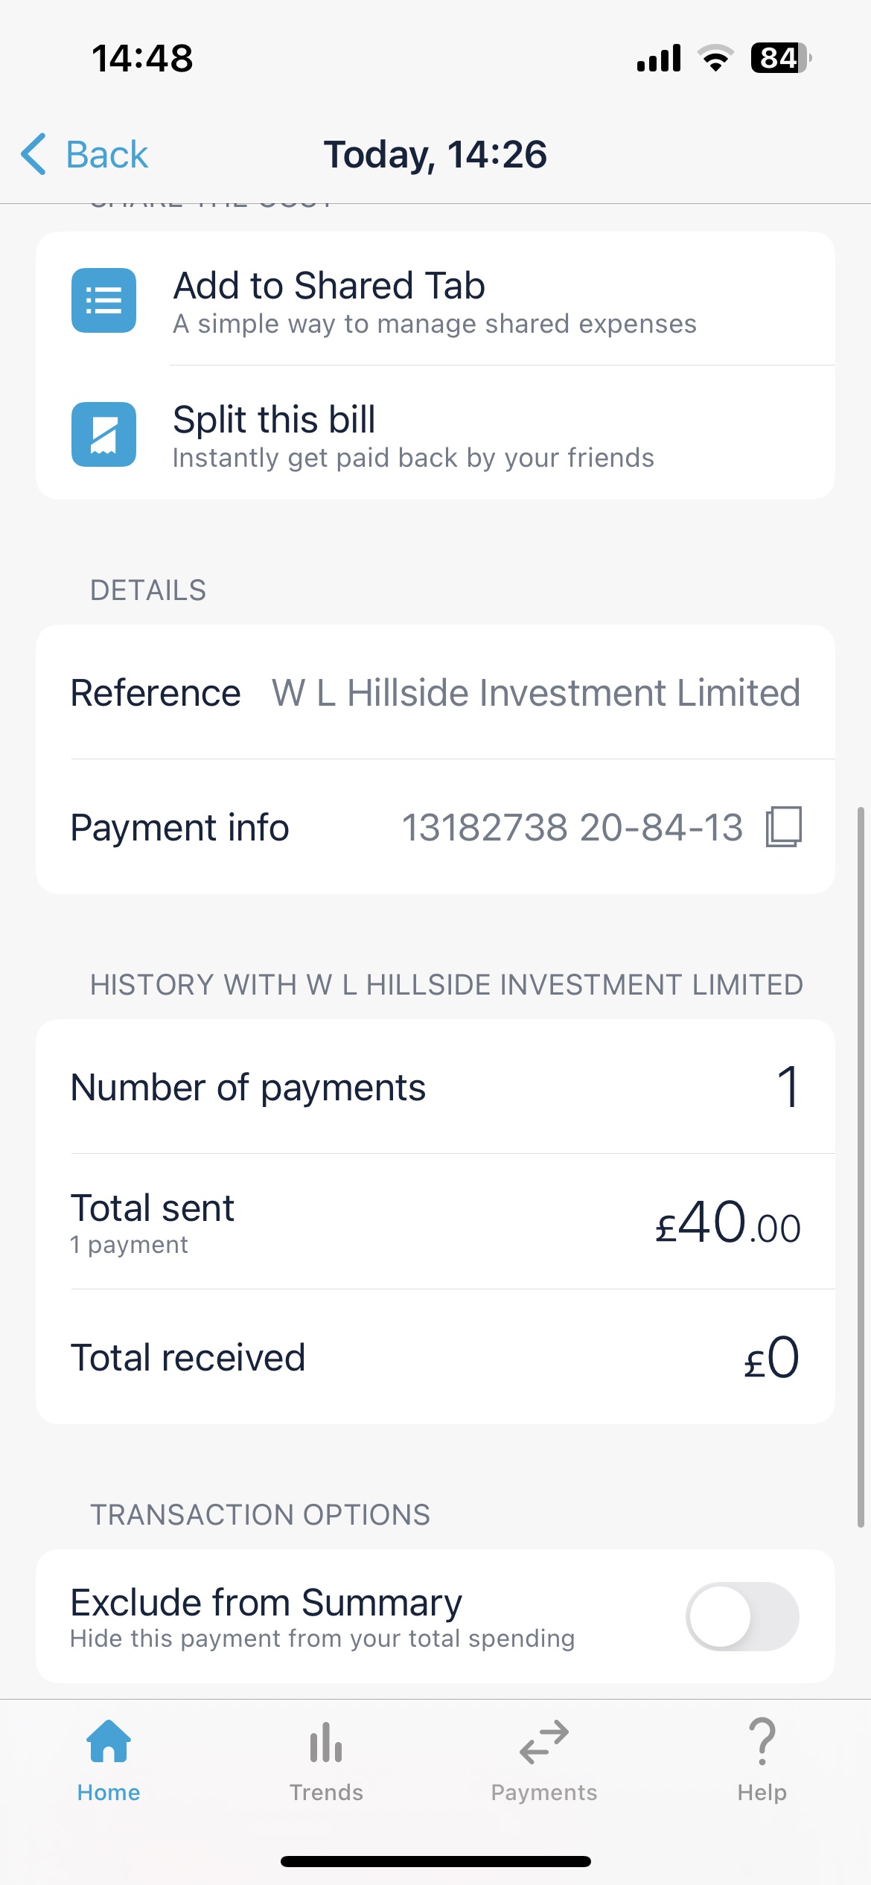Copy payment info with the copy icon
Image resolution: width=871 pixels, height=1885 pixels.
(x=783, y=826)
